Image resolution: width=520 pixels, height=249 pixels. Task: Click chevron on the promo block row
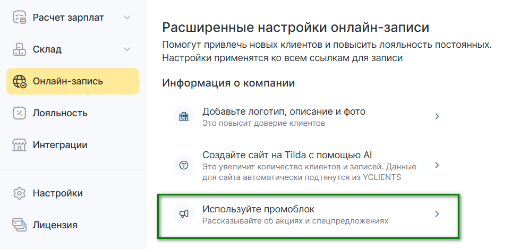coord(437,214)
